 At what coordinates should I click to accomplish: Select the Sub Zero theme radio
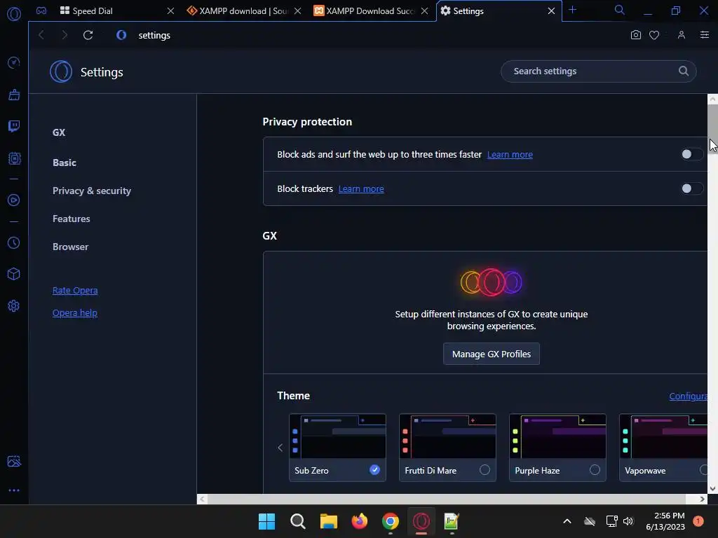point(374,470)
